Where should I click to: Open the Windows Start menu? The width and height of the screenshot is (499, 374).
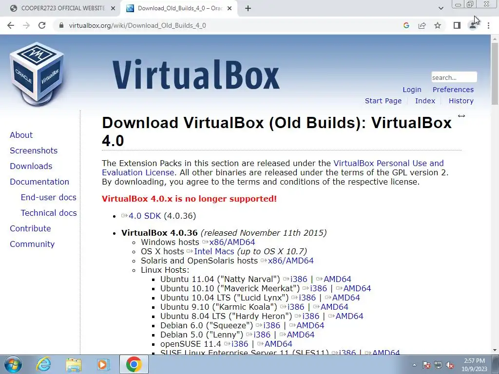pos(13,364)
